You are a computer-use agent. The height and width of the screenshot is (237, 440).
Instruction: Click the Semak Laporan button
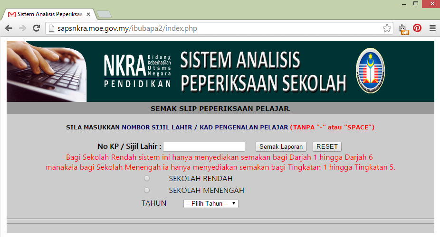point(281,146)
